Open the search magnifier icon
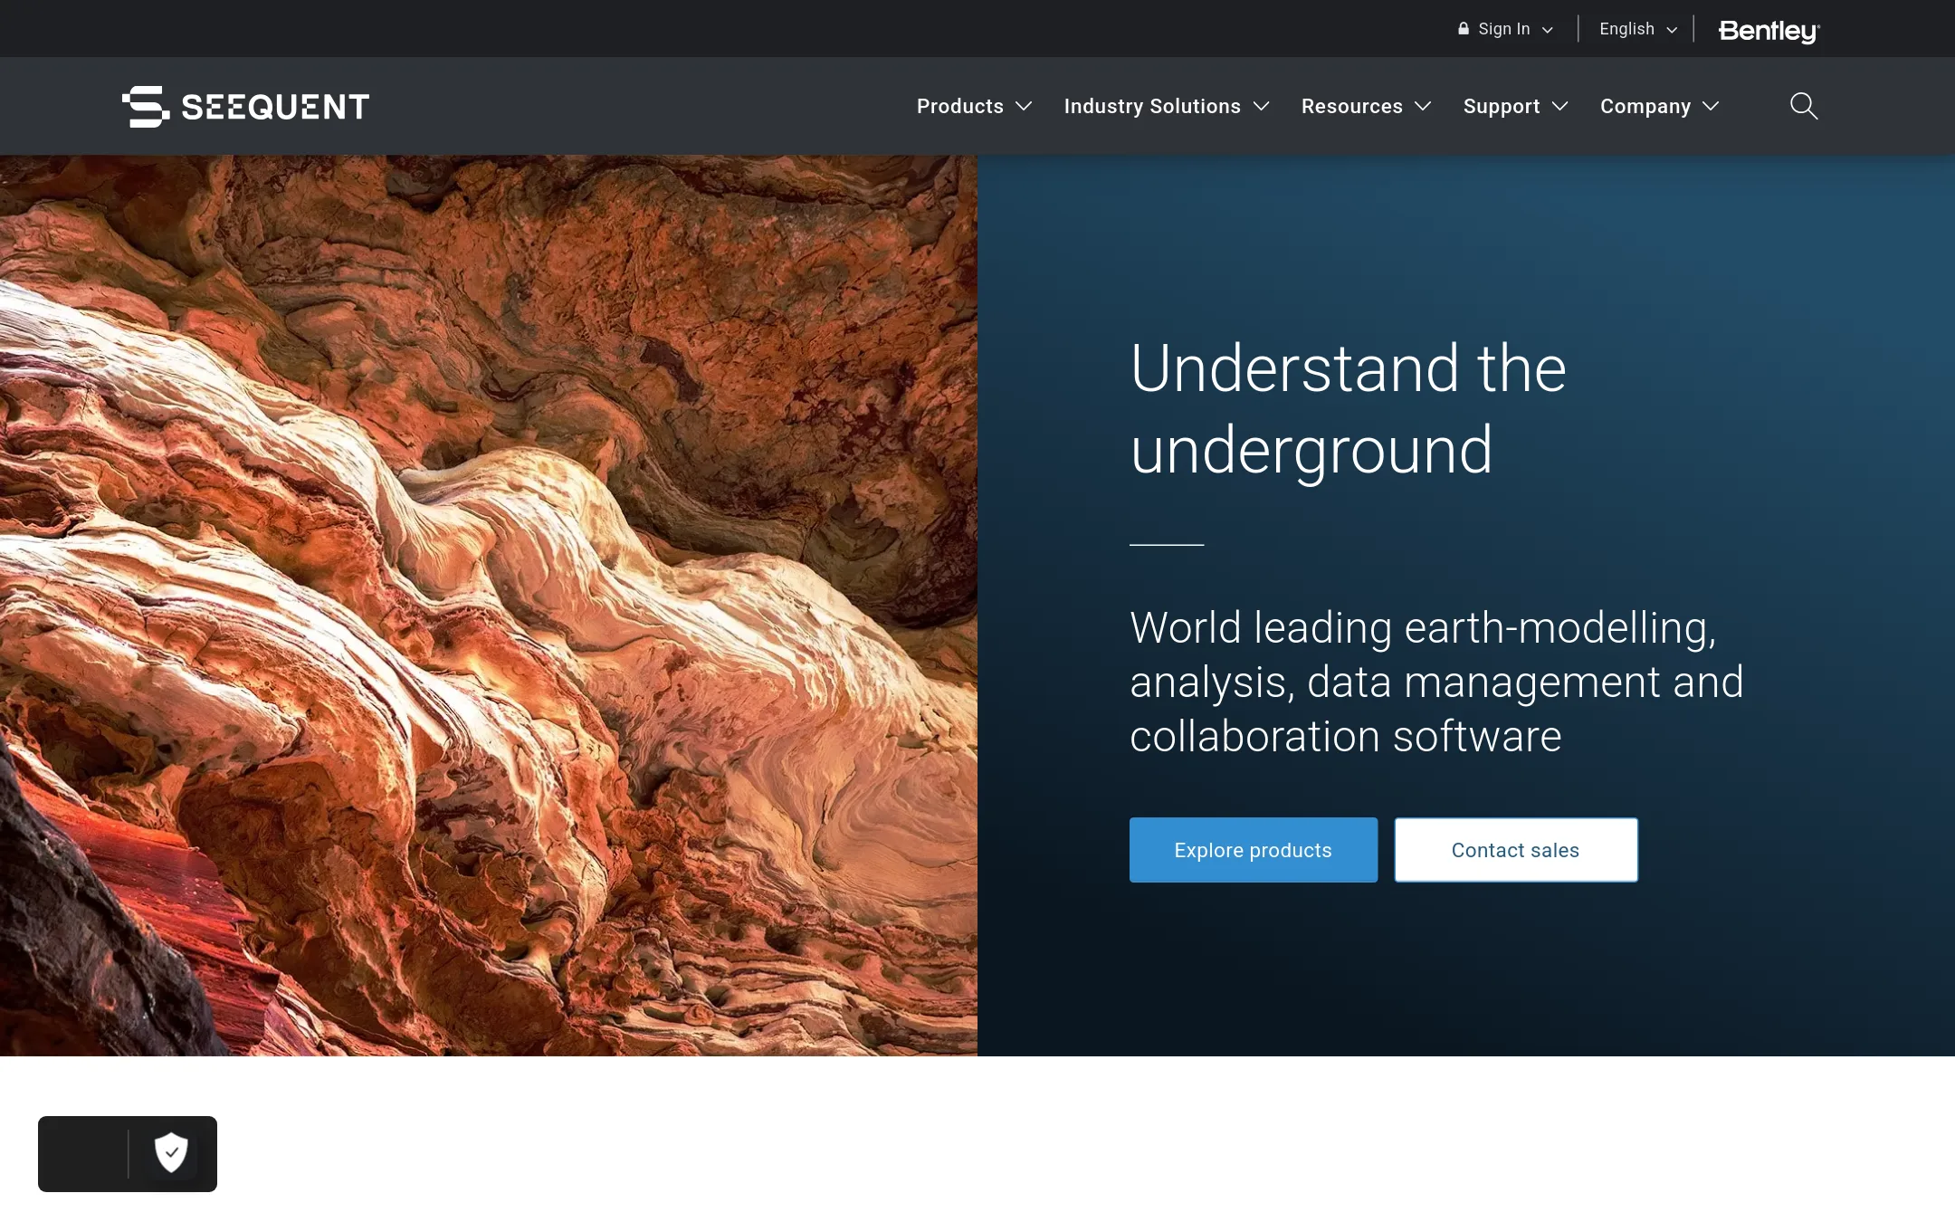 tap(1804, 106)
